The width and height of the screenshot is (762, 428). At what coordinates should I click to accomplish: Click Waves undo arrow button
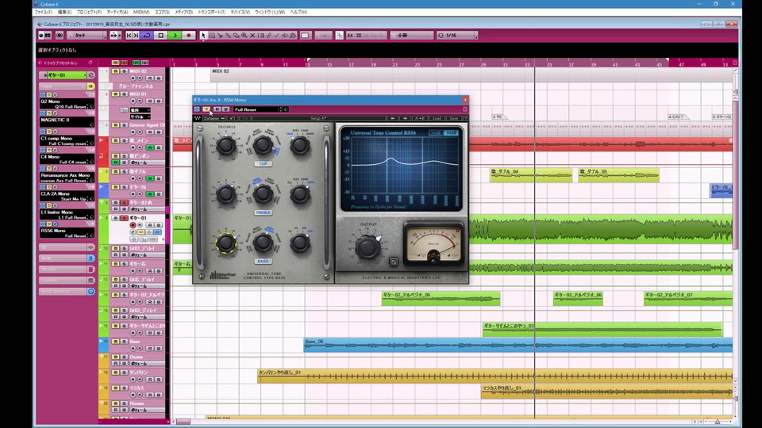coord(233,118)
